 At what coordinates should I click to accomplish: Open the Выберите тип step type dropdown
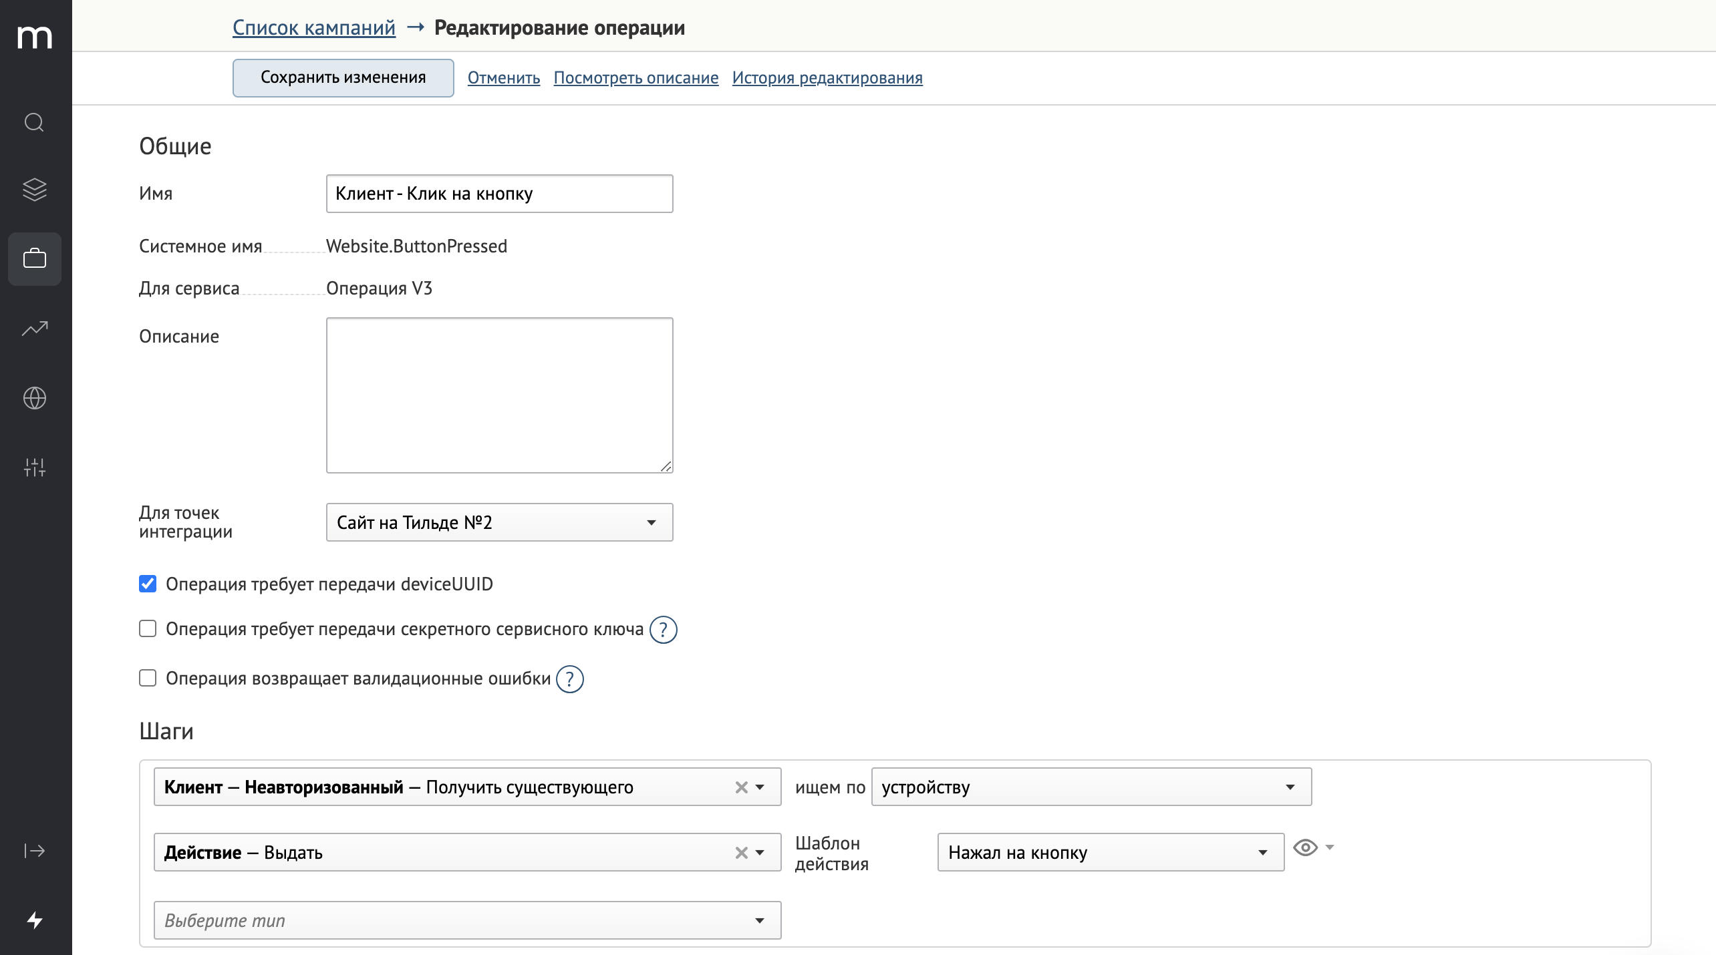467,920
